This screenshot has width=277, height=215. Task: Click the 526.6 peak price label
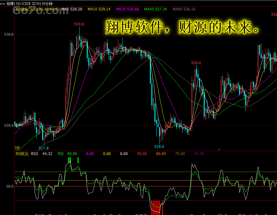[x=196, y=63]
